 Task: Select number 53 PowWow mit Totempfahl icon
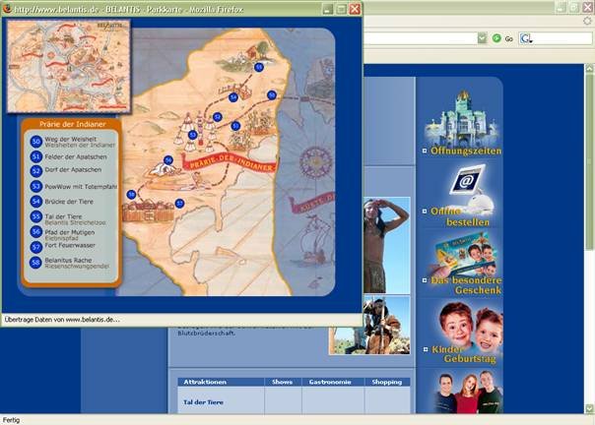35,186
